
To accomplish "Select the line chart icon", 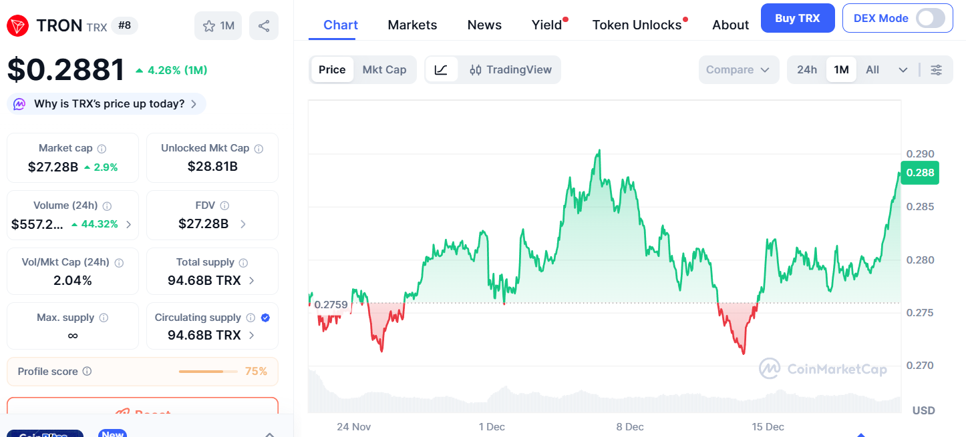I will (x=441, y=70).
